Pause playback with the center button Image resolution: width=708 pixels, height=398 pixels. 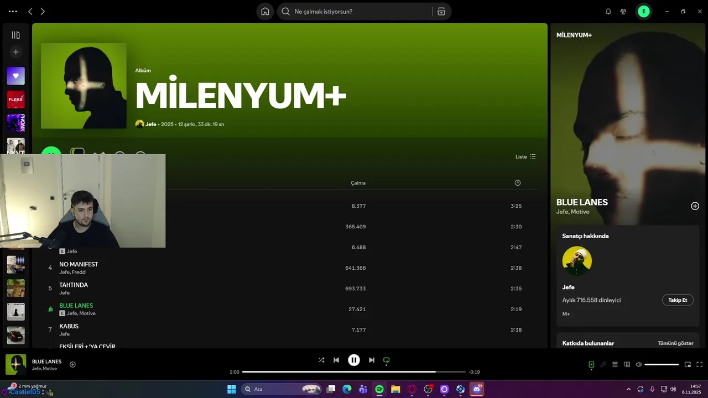(x=354, y=360)
